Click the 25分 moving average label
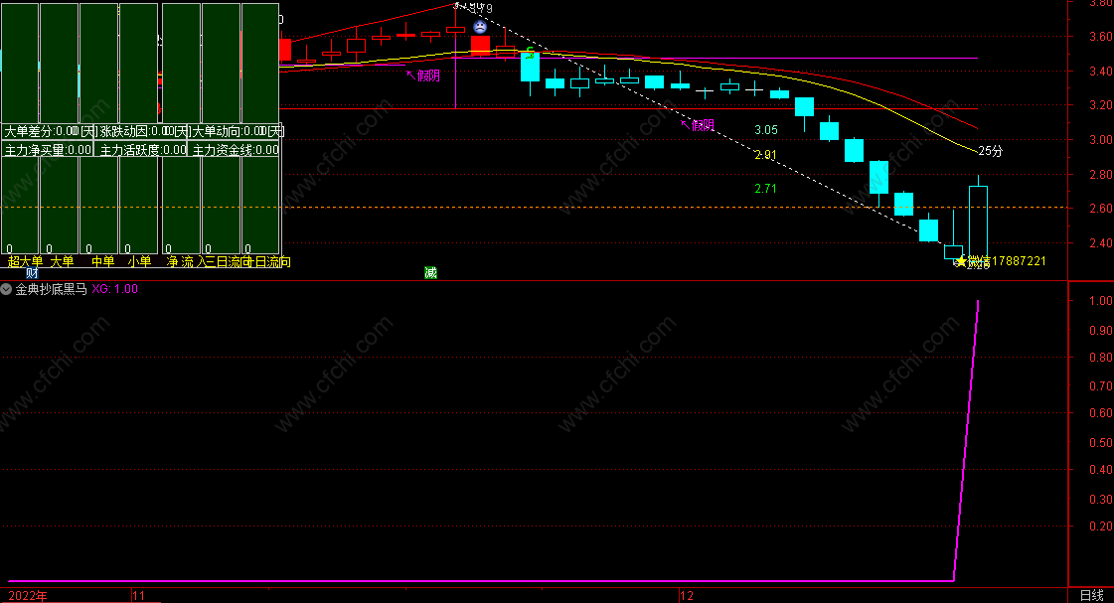This screenshot has width=1114, height=603. 991,151
